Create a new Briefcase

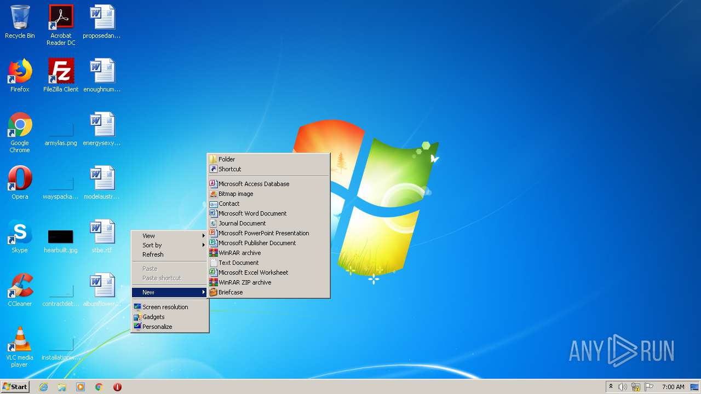point(268,292)
